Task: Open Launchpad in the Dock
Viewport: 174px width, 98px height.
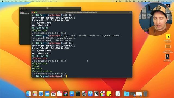Action: [35, 94]
